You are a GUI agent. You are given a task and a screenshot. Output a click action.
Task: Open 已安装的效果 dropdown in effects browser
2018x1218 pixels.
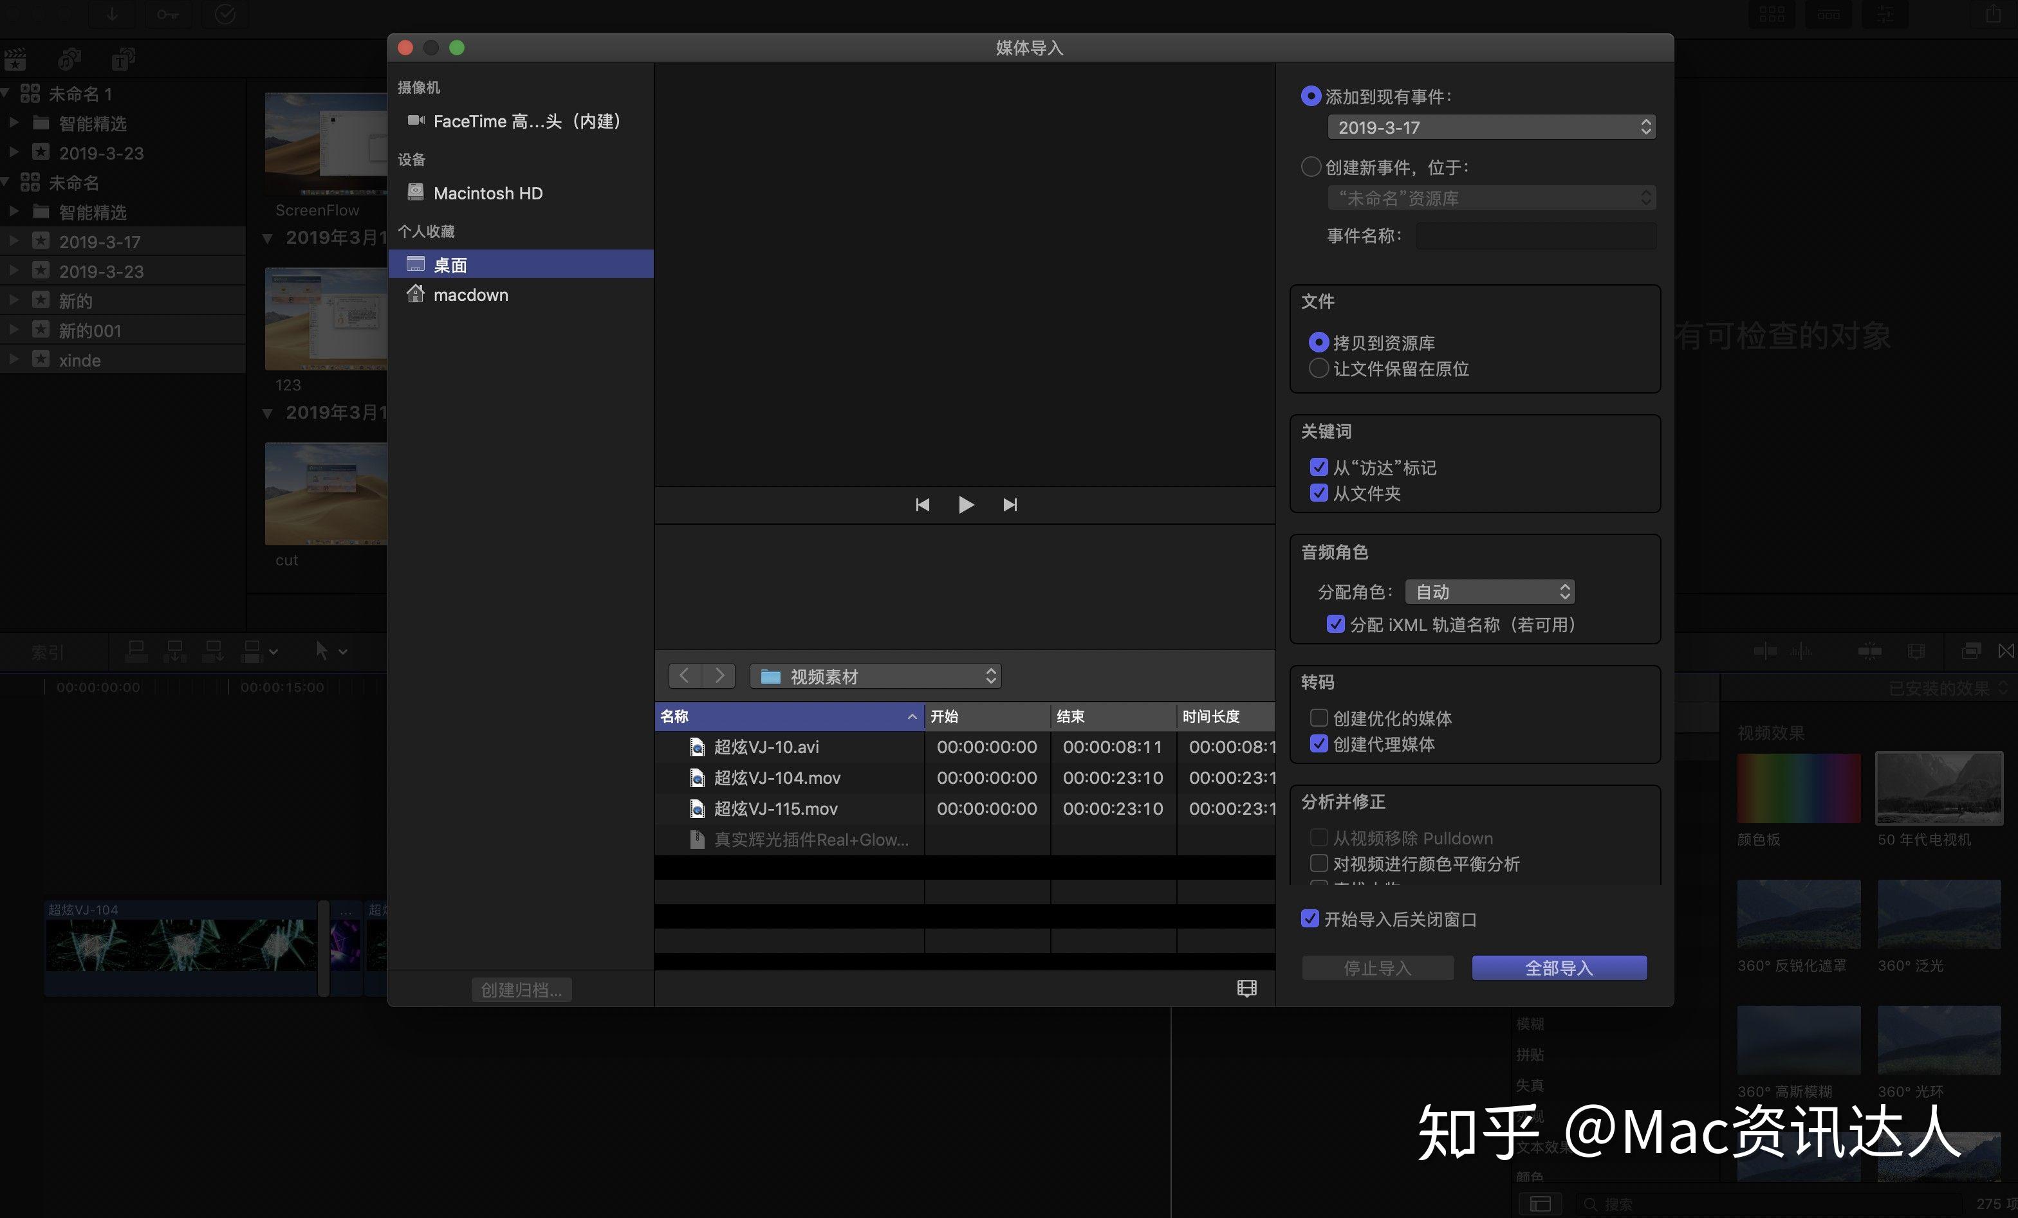[1948, 688]
